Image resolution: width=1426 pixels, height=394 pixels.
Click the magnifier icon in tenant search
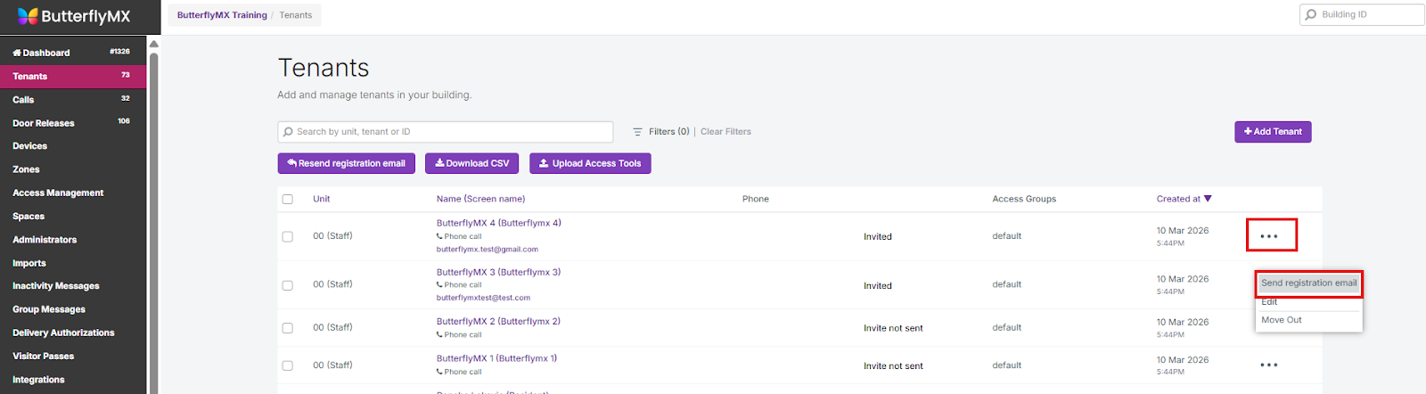point(288,132)
